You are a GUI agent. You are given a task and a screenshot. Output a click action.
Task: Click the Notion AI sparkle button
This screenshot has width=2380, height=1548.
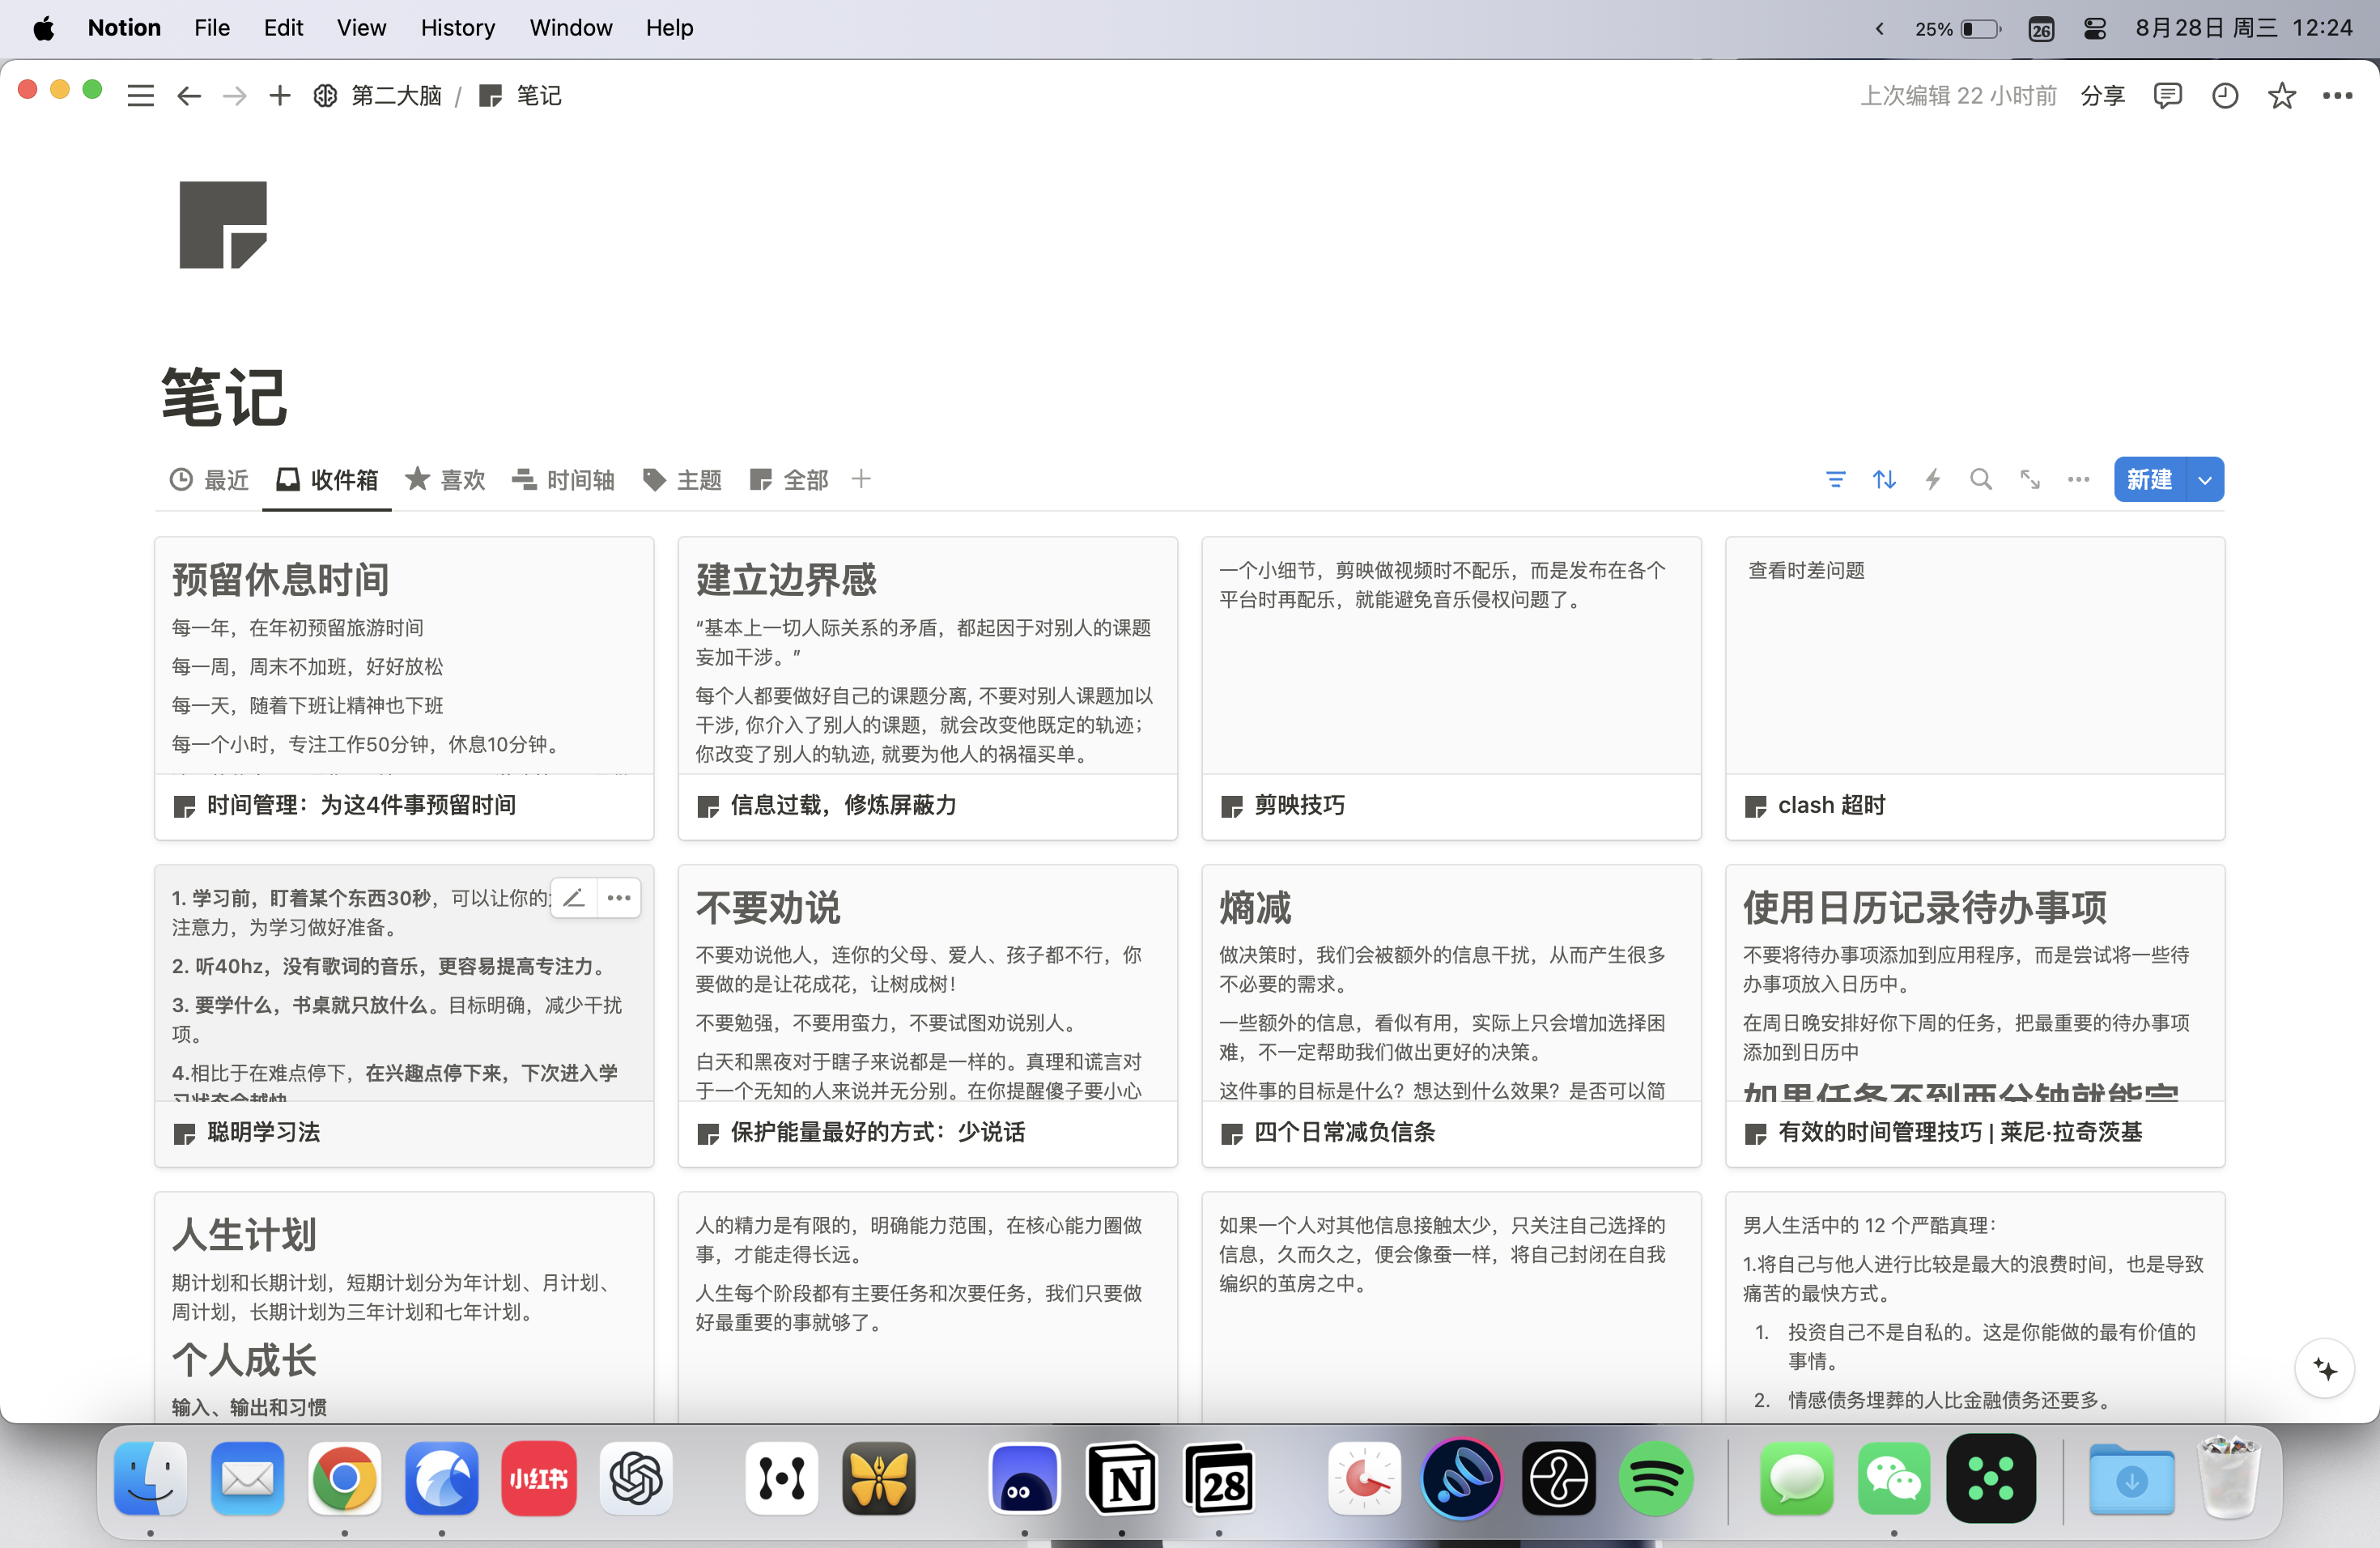coord(2324,1369)
